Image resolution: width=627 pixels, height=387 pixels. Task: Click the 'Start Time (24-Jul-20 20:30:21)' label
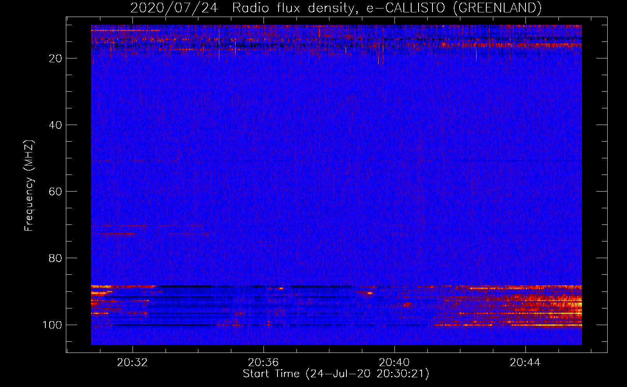coord(336,374)
